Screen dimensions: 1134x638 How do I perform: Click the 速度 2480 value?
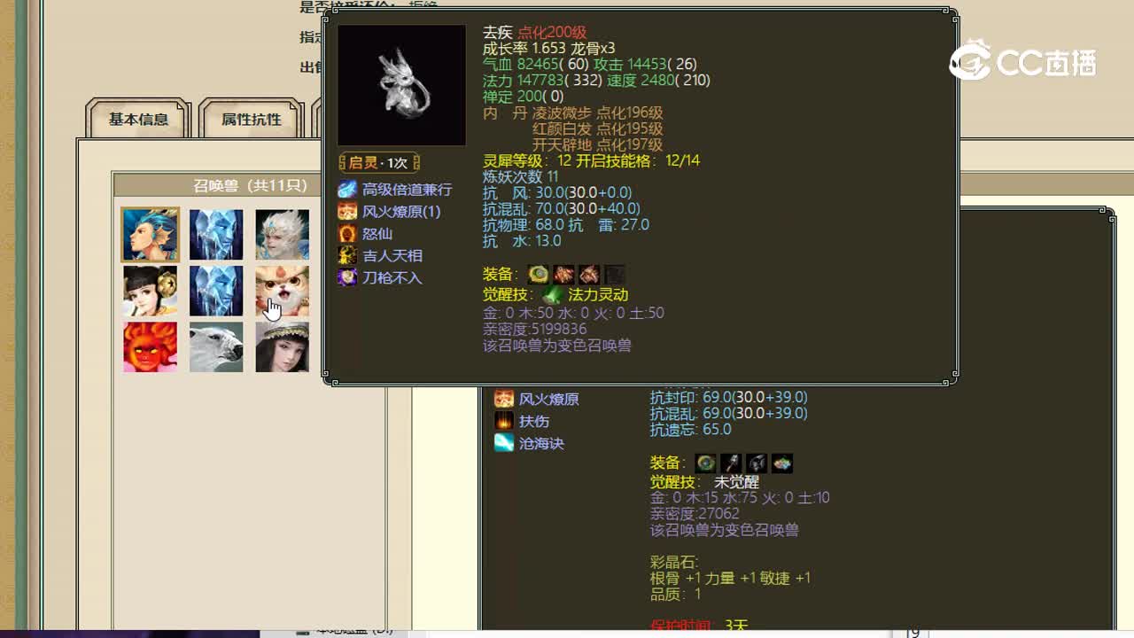(x=658, y=81)
